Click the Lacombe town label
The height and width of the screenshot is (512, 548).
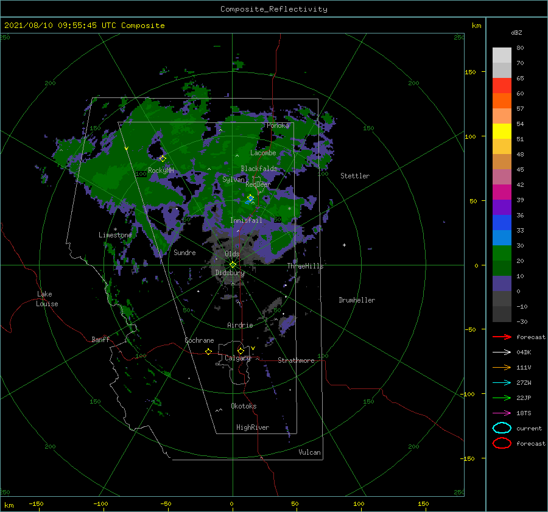coord(263,153)
